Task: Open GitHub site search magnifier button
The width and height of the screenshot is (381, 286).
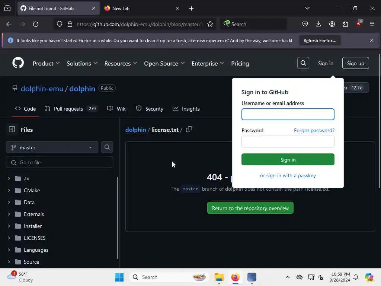Action: tap(303, 63)
